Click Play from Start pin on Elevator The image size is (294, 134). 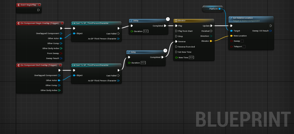pos(176,31)
